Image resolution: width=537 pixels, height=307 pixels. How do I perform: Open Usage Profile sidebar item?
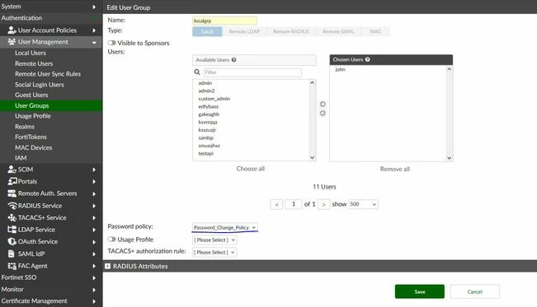(x=33, y=116)
